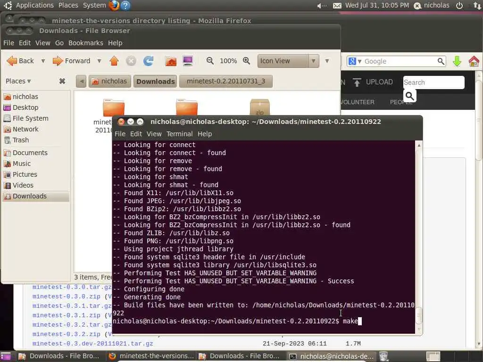Open the volume control in top panel
This screenshot has width=483, height=362.
tap(322, 5)
